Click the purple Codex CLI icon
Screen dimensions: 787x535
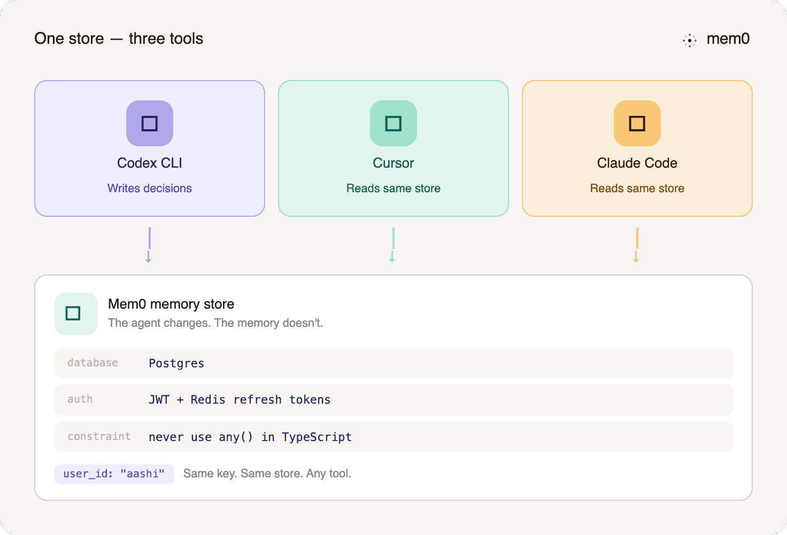[x=150, y=123]
